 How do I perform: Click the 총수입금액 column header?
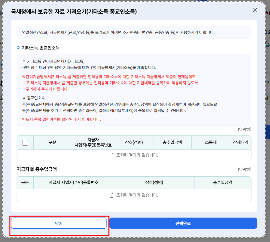(172, 142)
